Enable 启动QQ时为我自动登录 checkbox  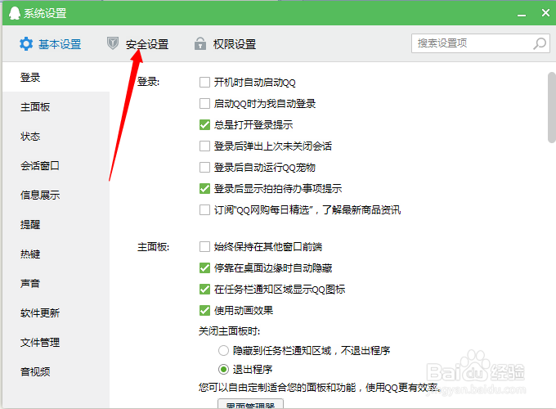click(x=204, y=104)
